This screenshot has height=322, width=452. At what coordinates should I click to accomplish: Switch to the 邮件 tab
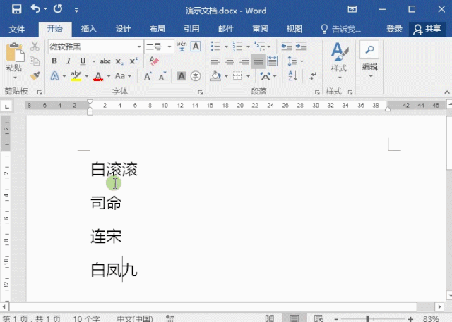point(226,29)
